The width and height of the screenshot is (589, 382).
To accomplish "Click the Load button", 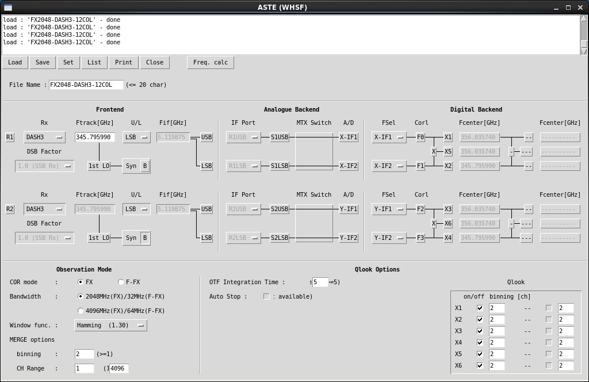I will point(15,62).
